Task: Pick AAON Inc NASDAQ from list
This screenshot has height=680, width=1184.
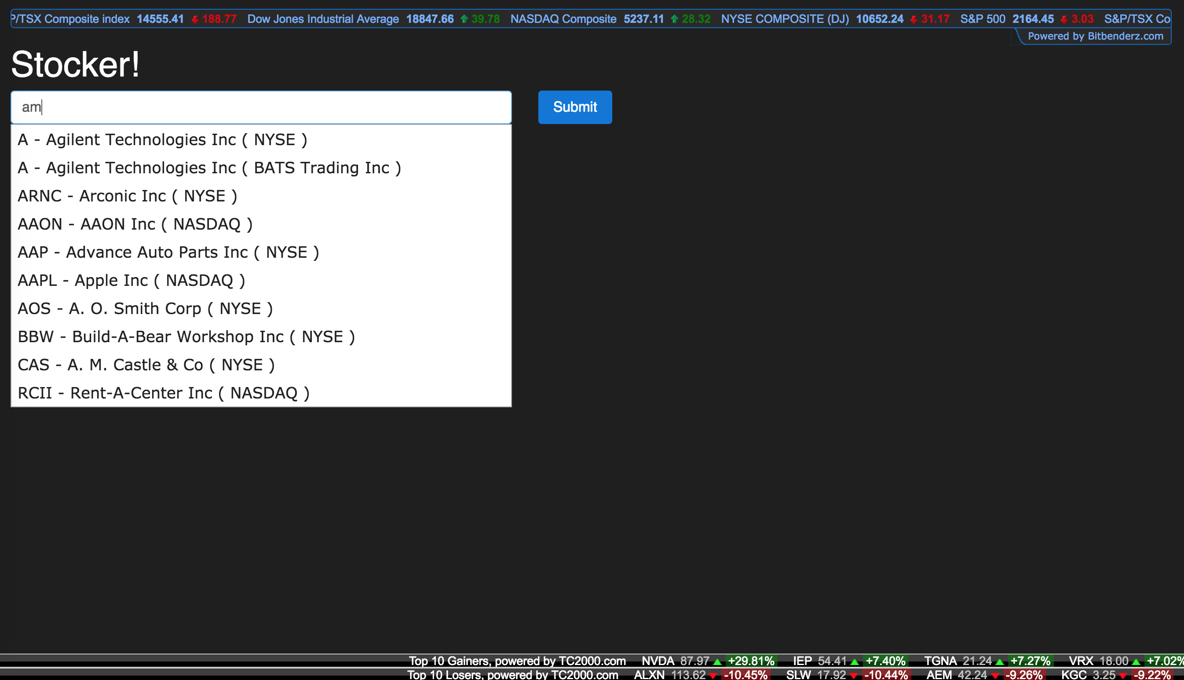Action: point(135,224)
